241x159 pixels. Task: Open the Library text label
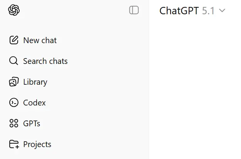(35, 82)
